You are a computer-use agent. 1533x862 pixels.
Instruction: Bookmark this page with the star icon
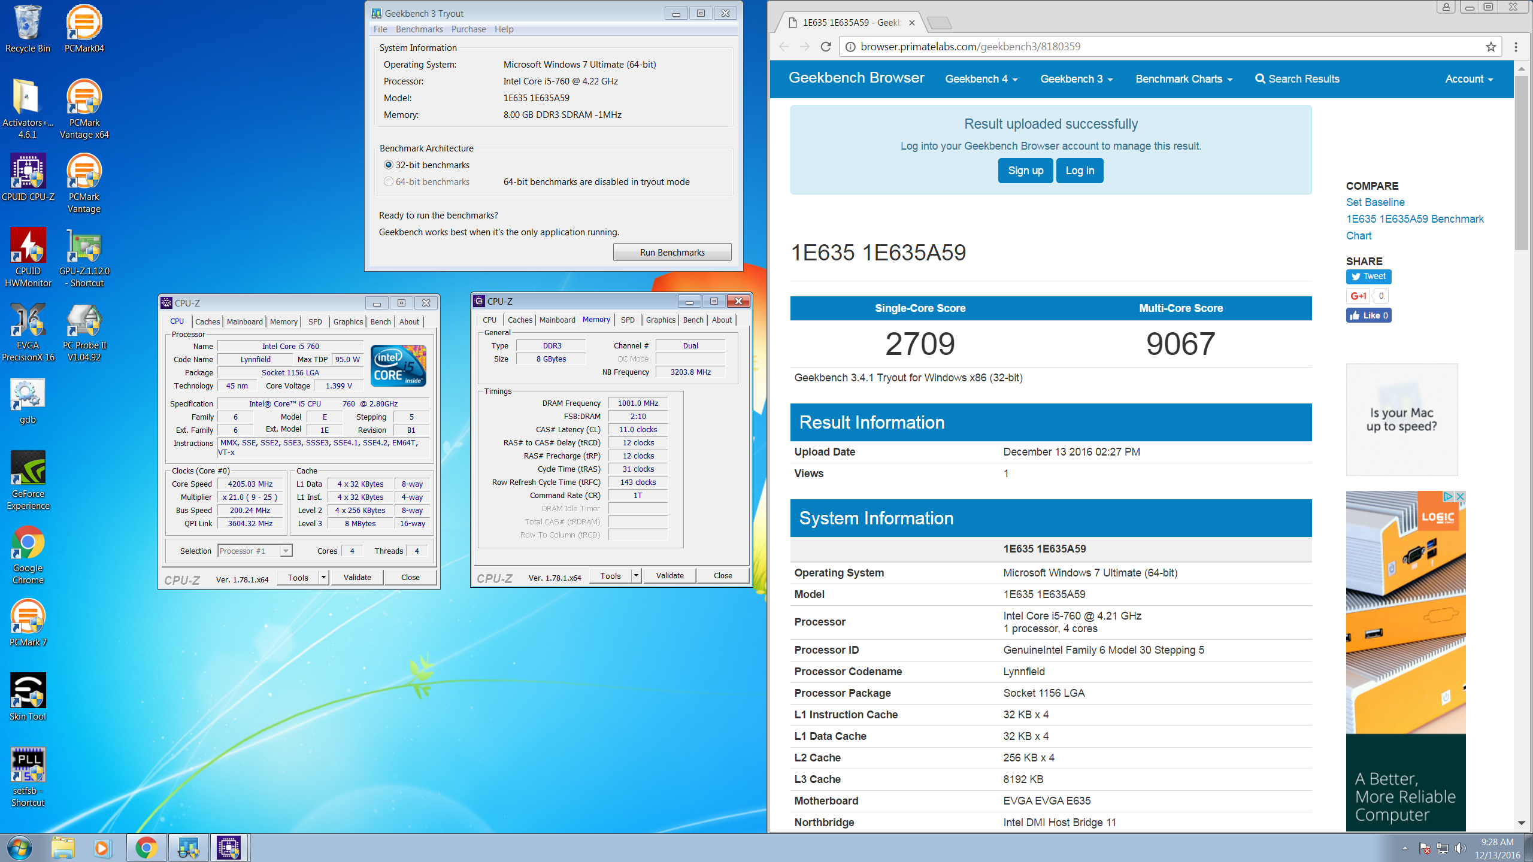(1491, 47)
